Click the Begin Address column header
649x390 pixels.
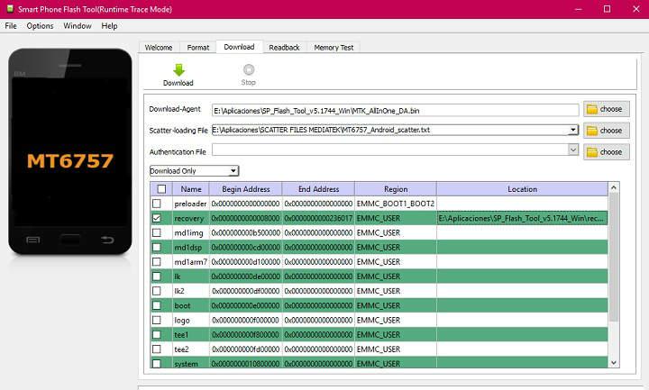[246, 189]
